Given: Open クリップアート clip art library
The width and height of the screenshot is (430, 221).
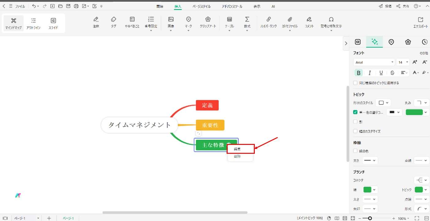Looking at the screenshot, I should pyautogui.click(x=208, y=22).
